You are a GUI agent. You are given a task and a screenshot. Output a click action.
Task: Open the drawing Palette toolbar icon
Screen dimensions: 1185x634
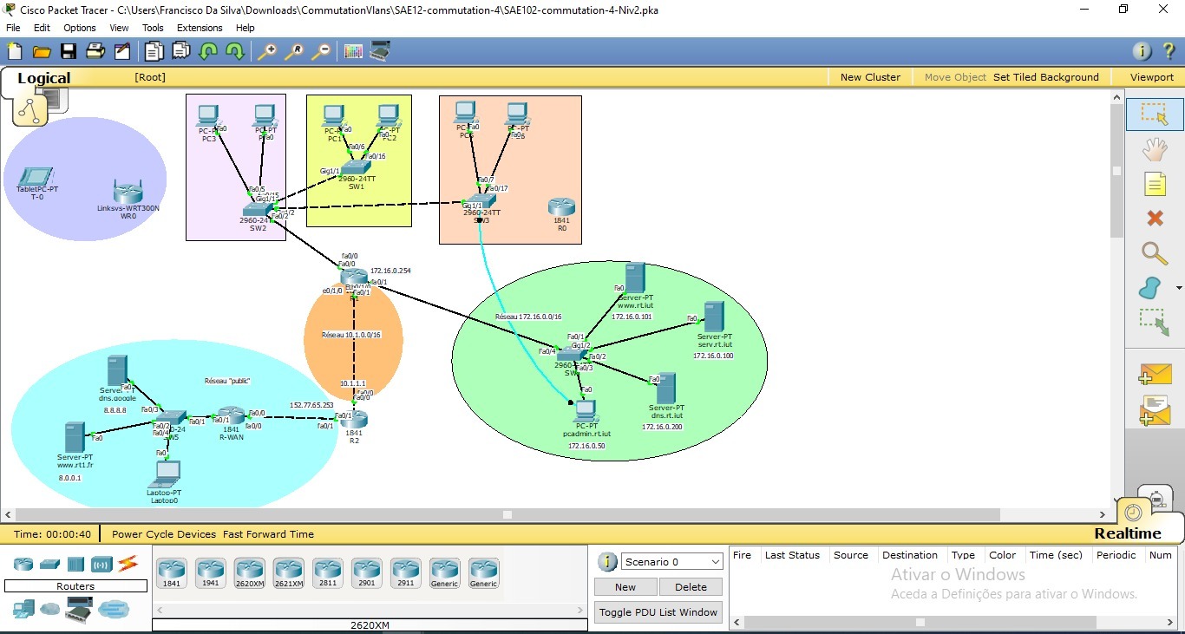[x=353, y=52]
